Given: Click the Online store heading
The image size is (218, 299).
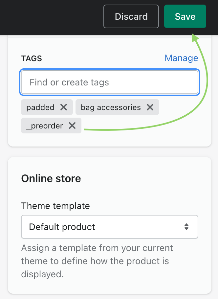Looking at the screenshot, I should (x=51, y=178).
